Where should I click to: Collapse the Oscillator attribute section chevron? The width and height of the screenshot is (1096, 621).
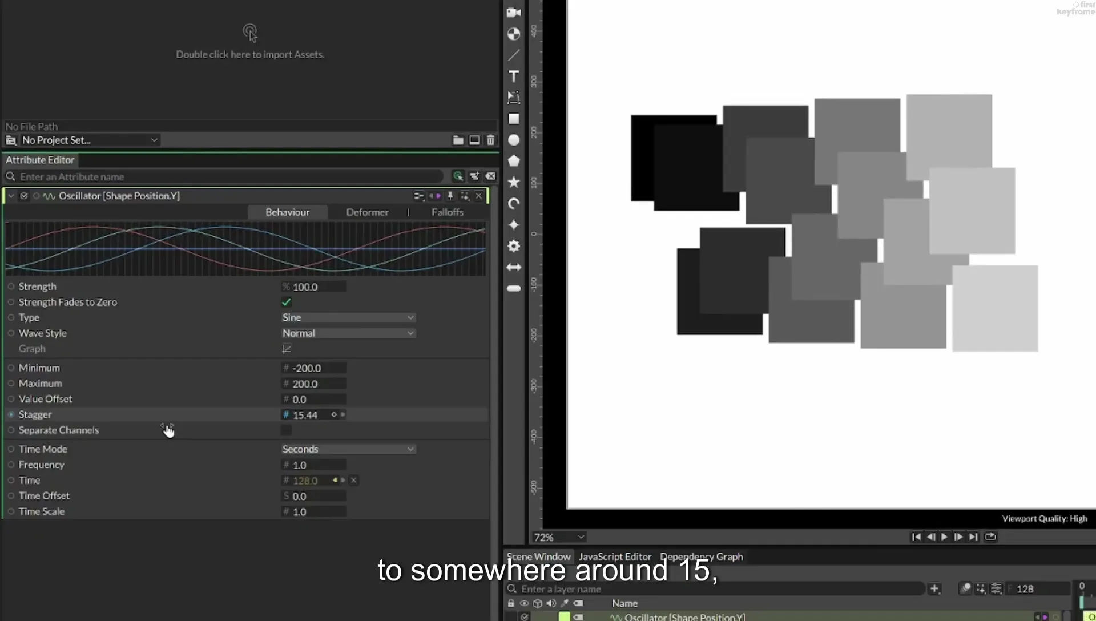click(11, 196)
